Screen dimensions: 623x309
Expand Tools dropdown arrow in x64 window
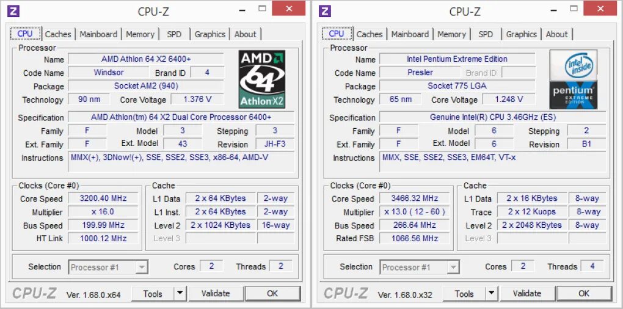(x=180, y=294)
